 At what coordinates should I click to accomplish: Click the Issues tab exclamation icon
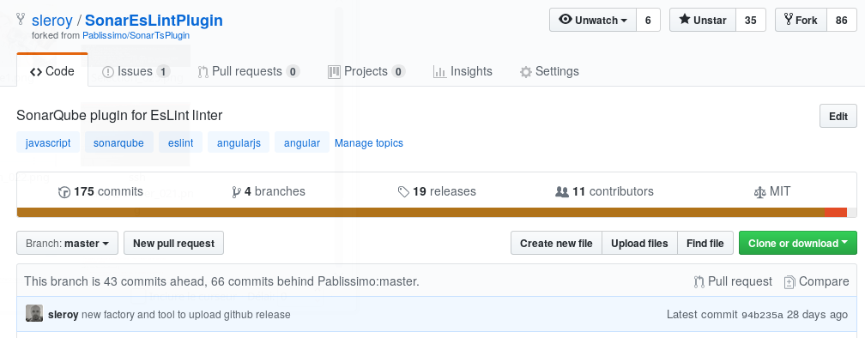(x=108, y=72)
